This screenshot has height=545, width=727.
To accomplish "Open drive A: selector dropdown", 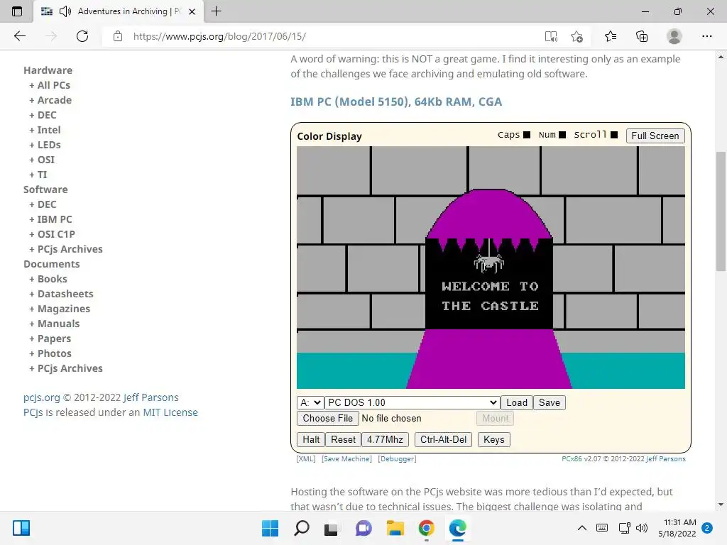I will [310, 403].
